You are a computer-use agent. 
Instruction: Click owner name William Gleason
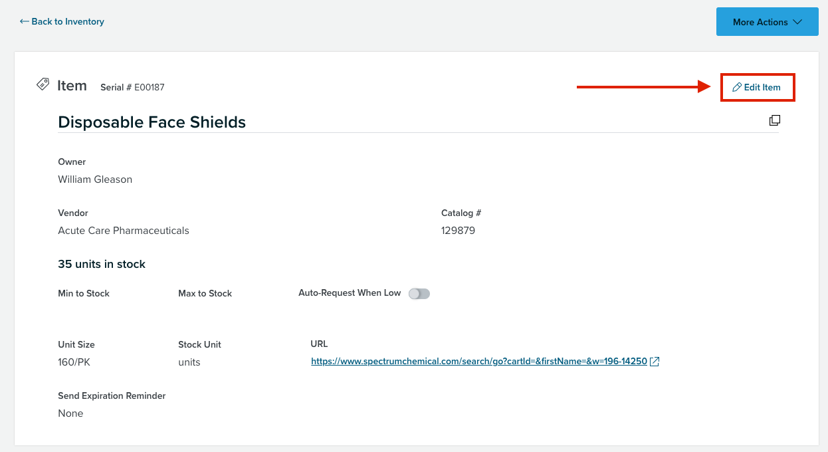pos(95,179)
